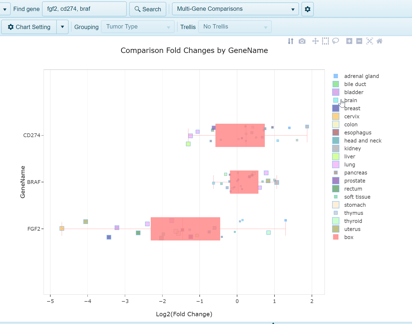
Task: Expand Chart Setting dropdown arrow
Action: (62, 27)
